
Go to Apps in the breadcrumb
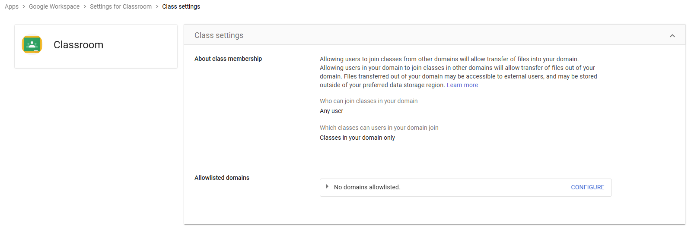point(12,6)
